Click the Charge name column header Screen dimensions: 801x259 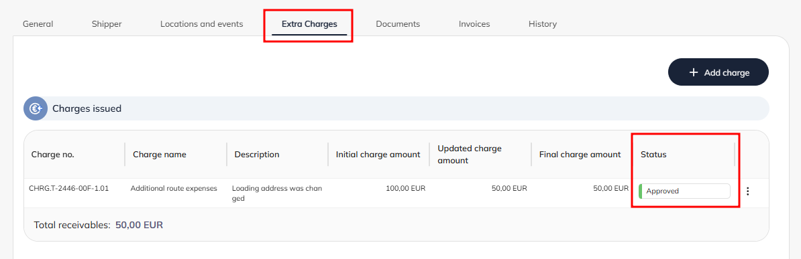pos(160,155)
